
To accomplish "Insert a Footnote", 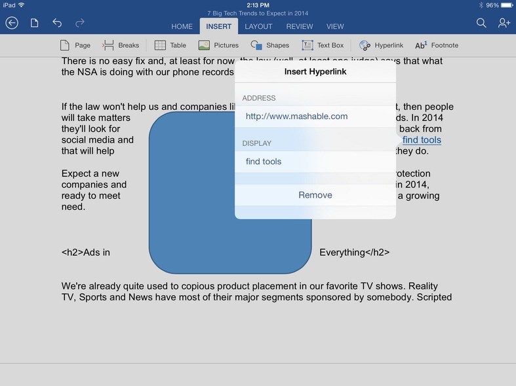I will (x=436, y=45).
